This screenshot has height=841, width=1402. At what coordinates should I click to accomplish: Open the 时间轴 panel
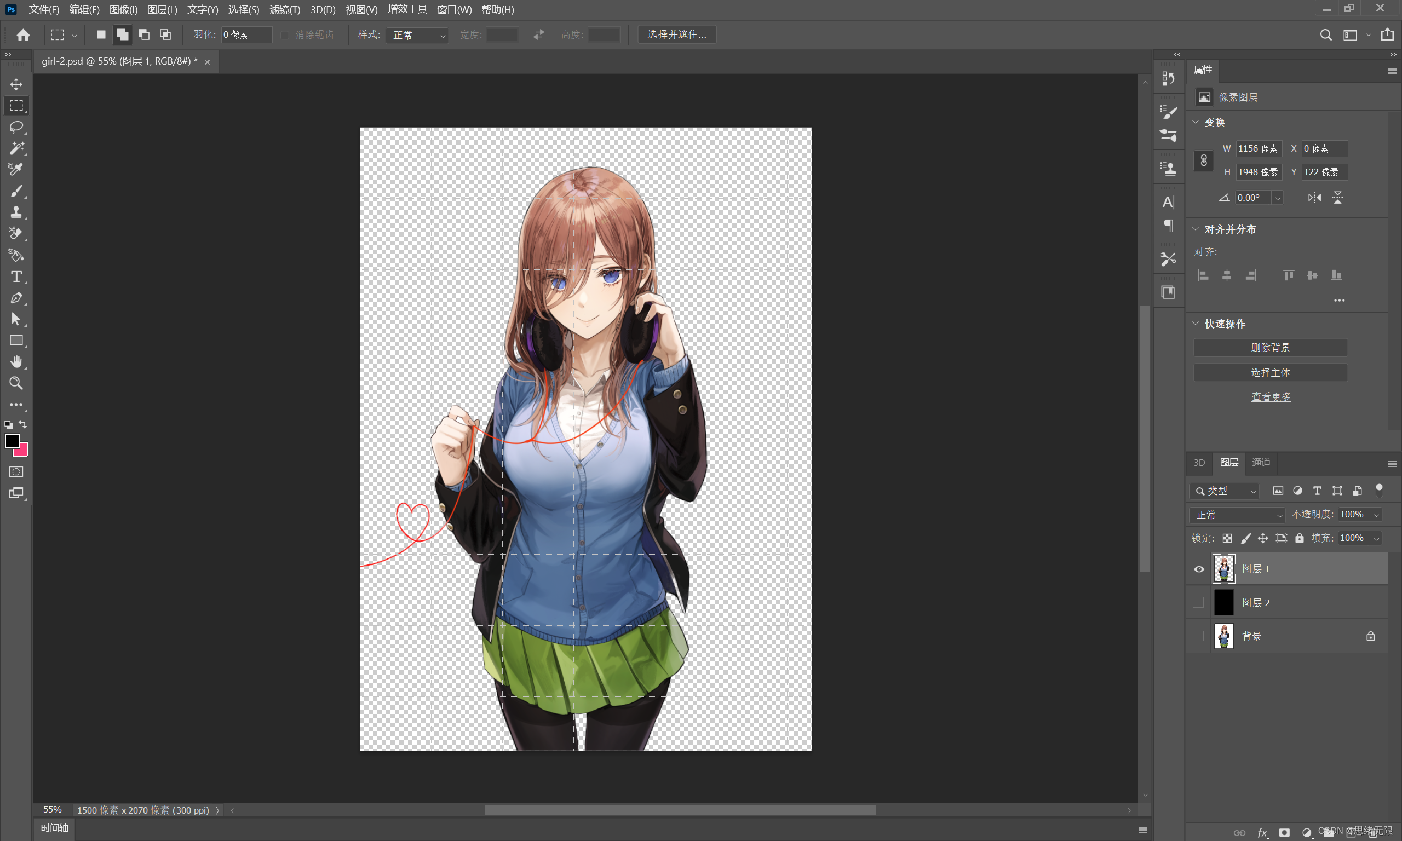coord(54,828)
